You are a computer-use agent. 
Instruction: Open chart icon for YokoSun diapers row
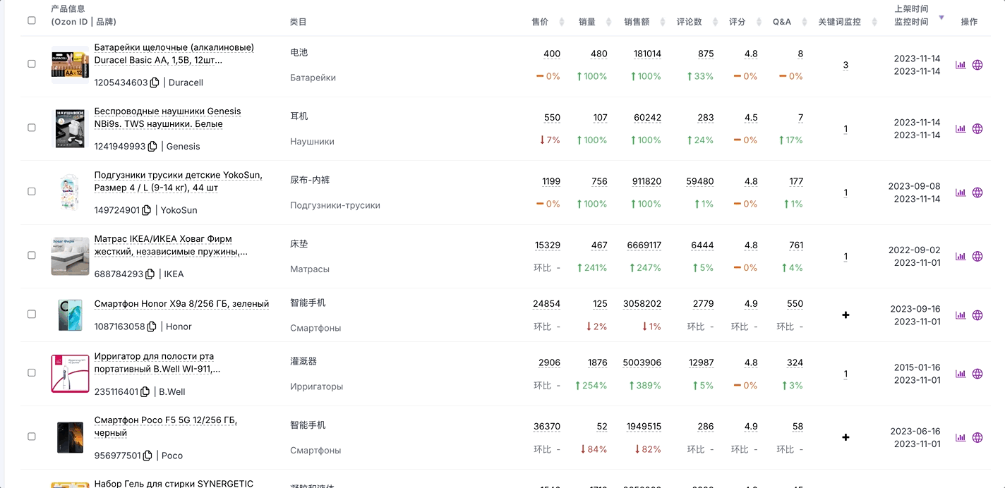pyautogui.click(x=961, y=193)
